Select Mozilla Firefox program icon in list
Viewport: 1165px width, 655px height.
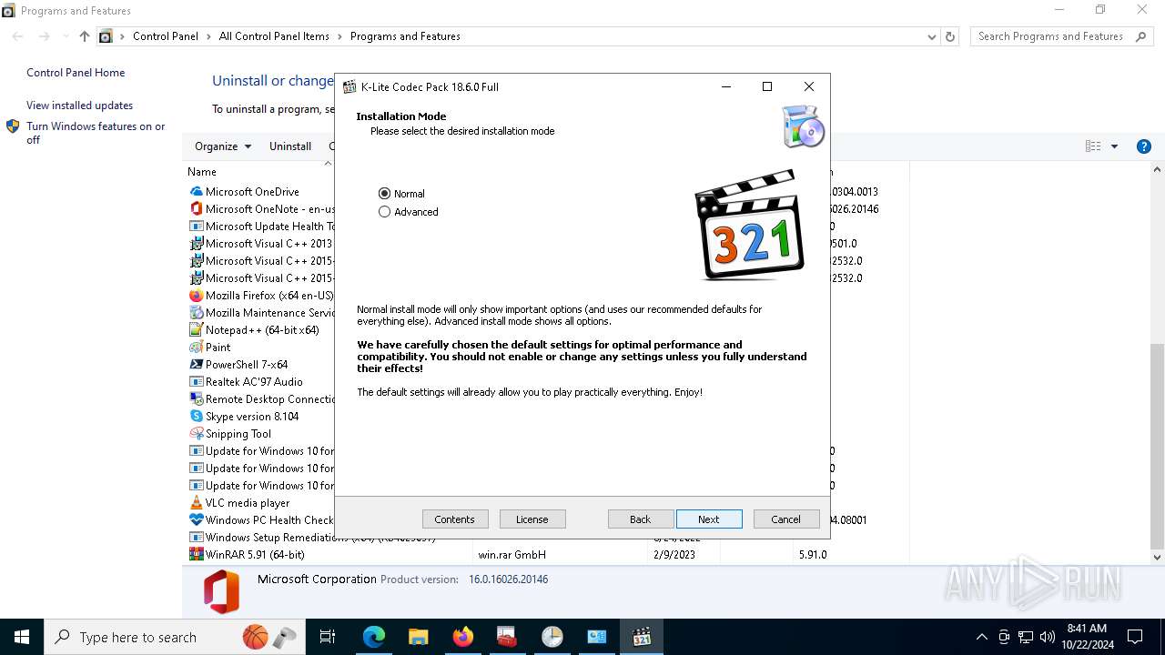196,296
